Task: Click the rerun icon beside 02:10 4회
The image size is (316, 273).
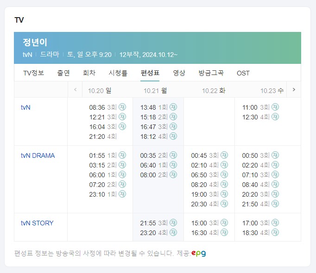Action: (224, 165)
